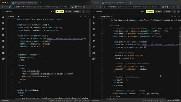The width and height of the screenshot is (181, 102).
Task: Open Search icon in right window sidebar
Action: pyautogui.click(x=94, y=29)
